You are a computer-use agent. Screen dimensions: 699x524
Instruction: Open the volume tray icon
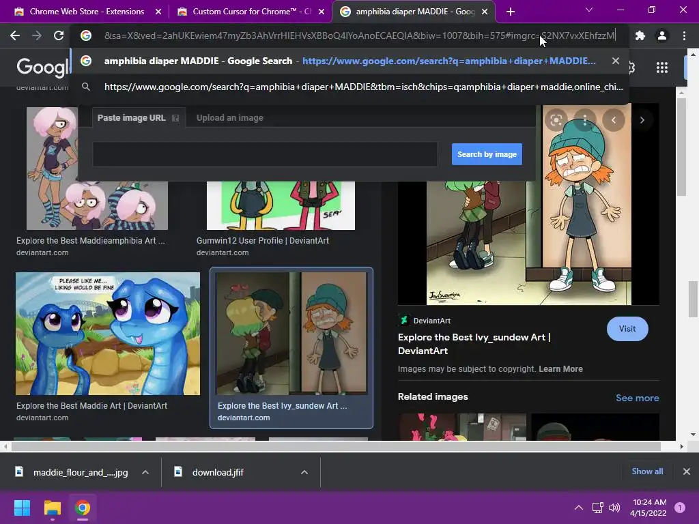click(614, 508)
